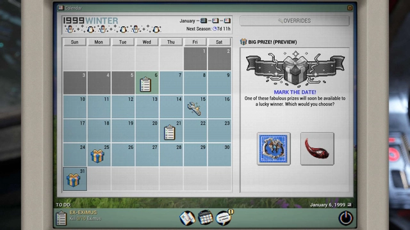
Task: Click the power button icon
Action: (x=346, y=218)
